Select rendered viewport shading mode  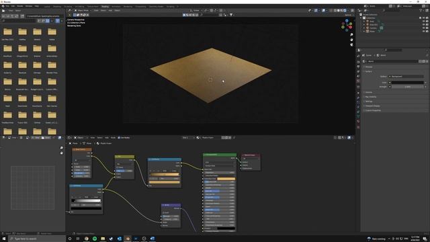coord(345,11)
